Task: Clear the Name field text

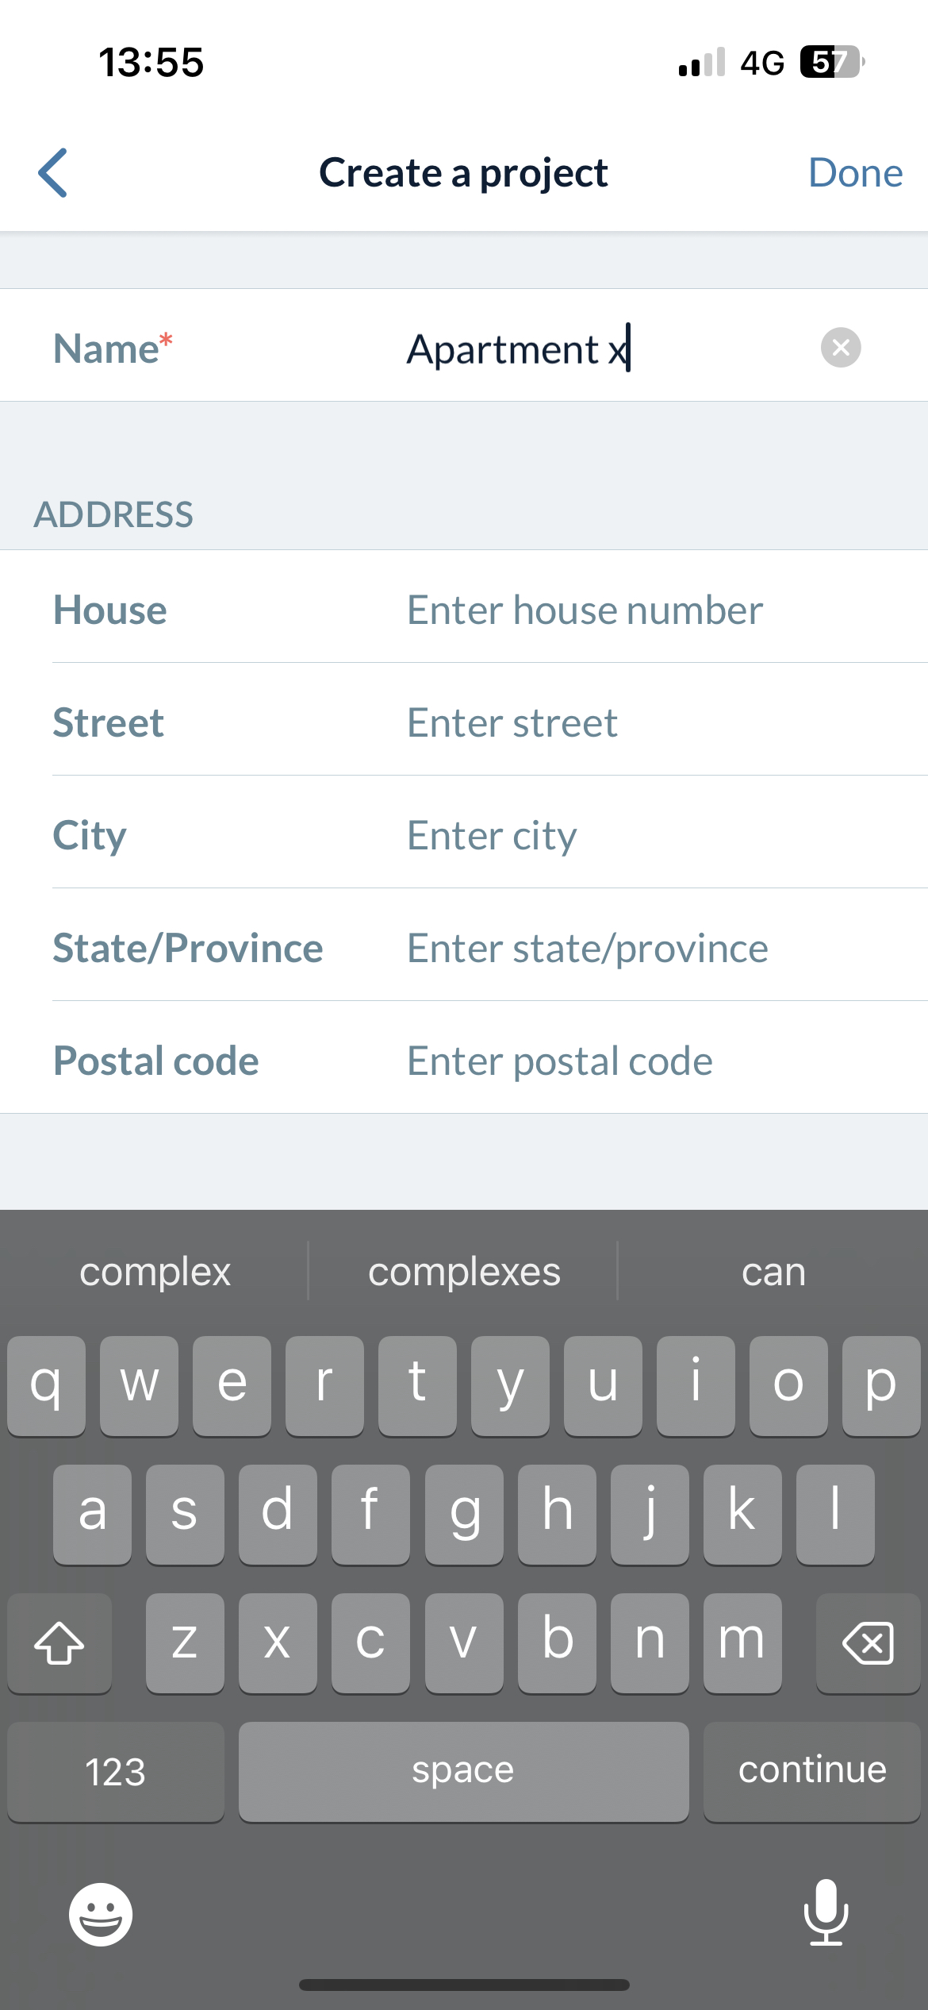Action: [841, 348]
